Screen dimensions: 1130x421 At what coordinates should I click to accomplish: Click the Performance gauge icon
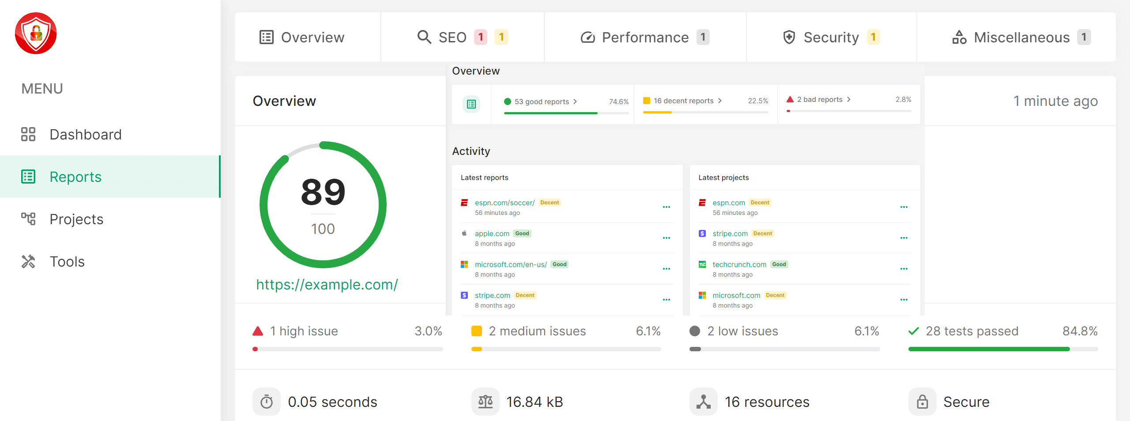[x=587, y=37]
